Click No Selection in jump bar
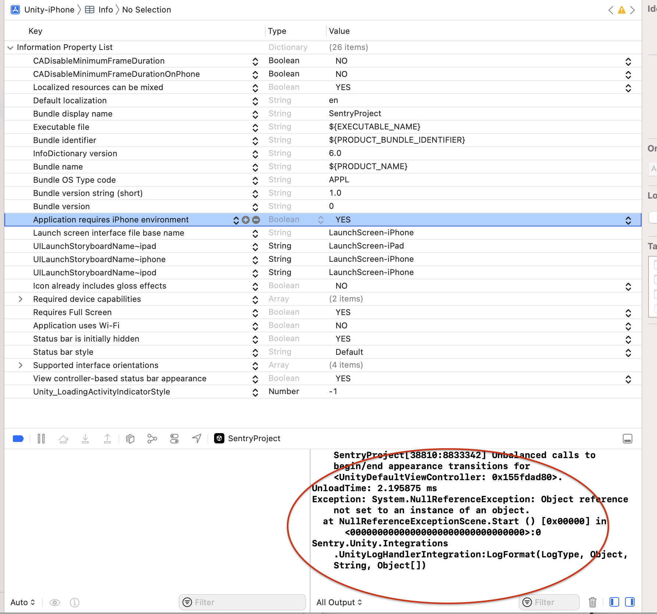 tap(146, 10)
